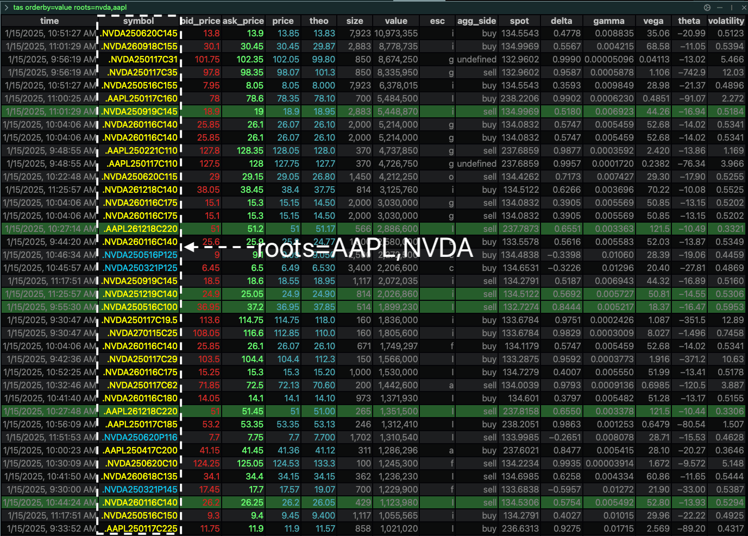The image size is (748, 536).
Task: Click symbol .NVDA250620C115
Action: point(139,176)
